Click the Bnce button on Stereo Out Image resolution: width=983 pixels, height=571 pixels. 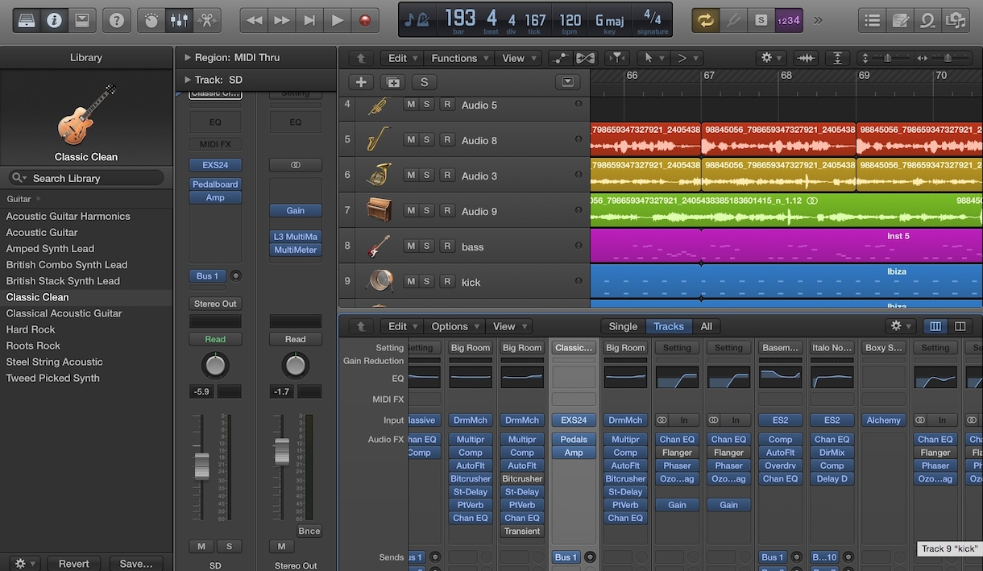309,531
